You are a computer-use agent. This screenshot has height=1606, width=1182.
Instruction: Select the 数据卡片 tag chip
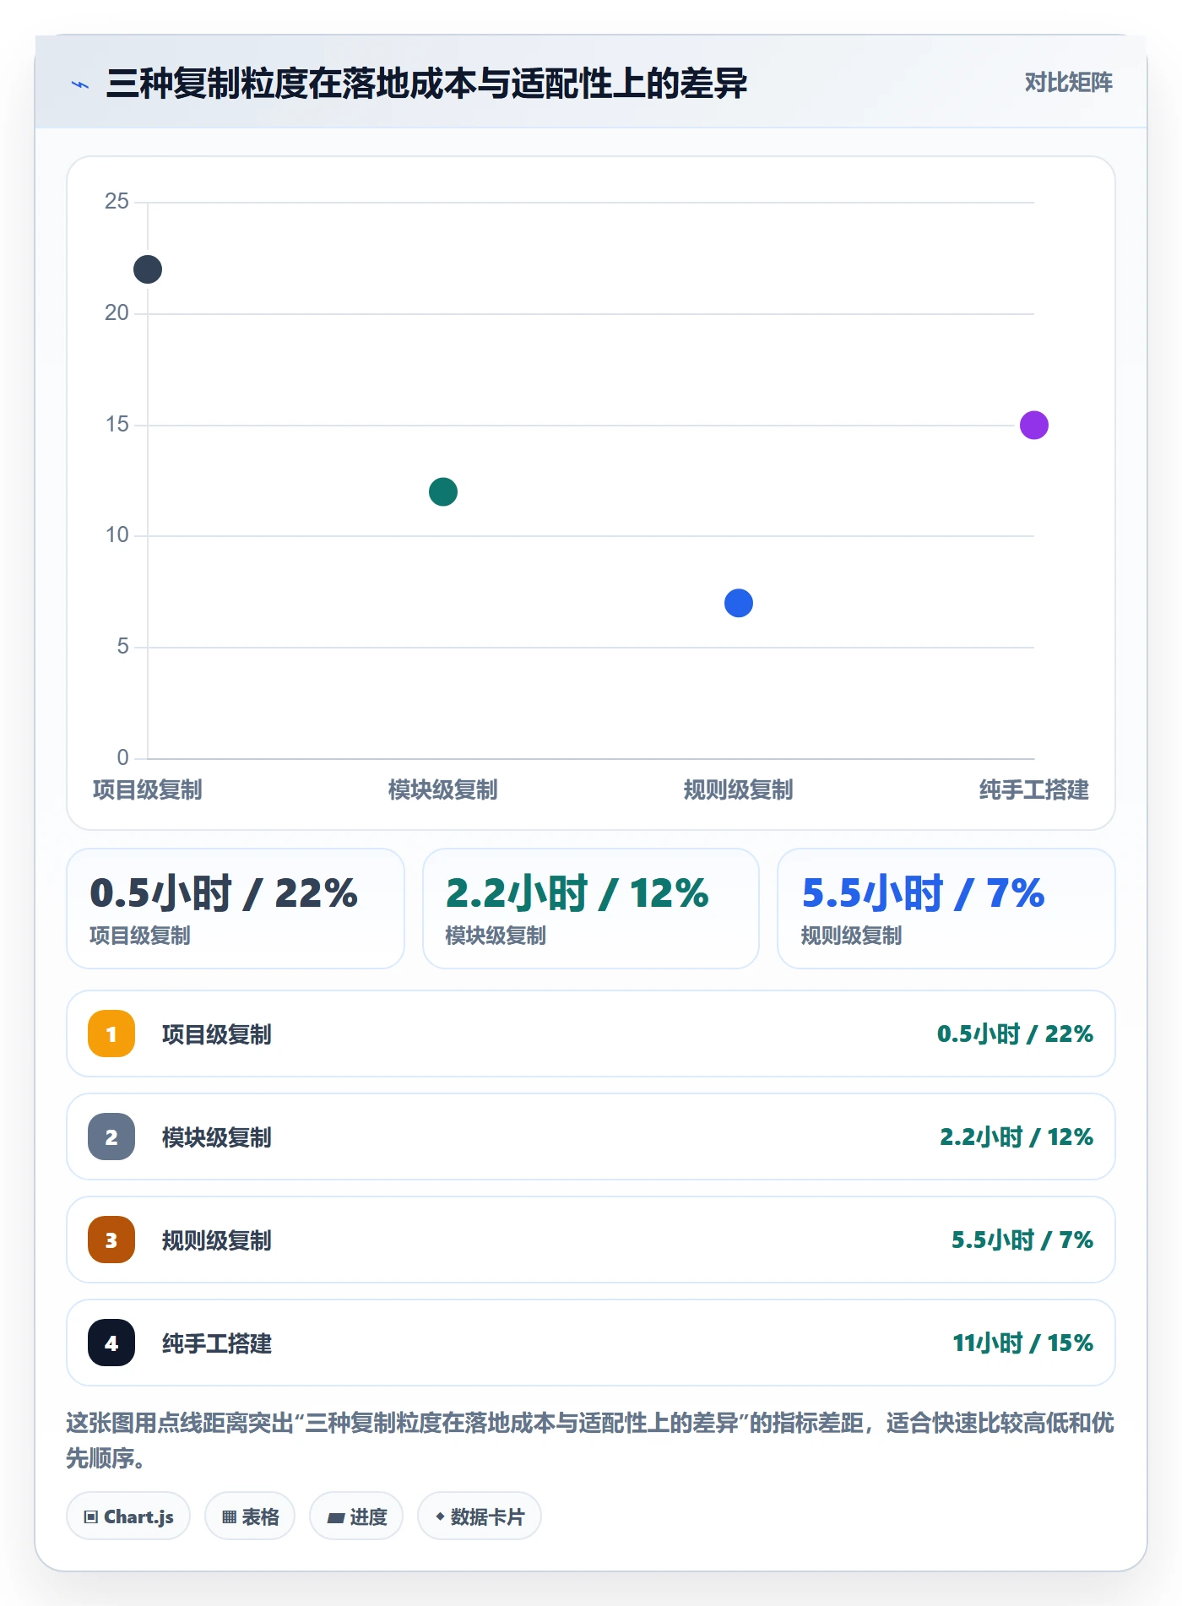coord(480,1516)
